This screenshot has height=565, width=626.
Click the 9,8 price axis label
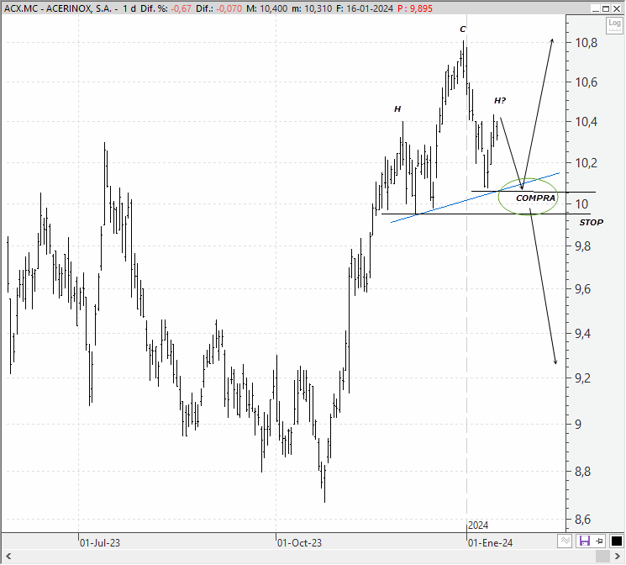pos(582,246)
